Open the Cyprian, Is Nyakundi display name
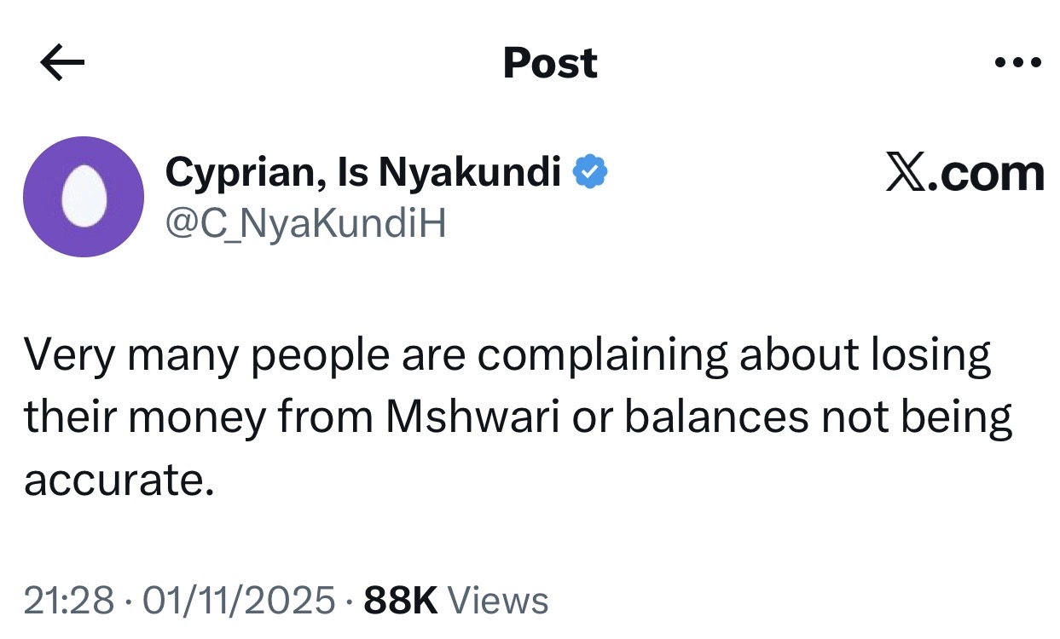This screenshot has width=1060, height=639. [363, 173]
